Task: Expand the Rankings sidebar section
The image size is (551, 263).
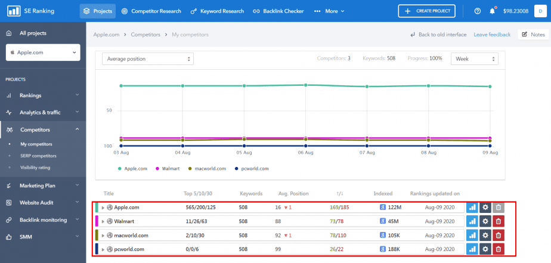Action: (43, 95)
